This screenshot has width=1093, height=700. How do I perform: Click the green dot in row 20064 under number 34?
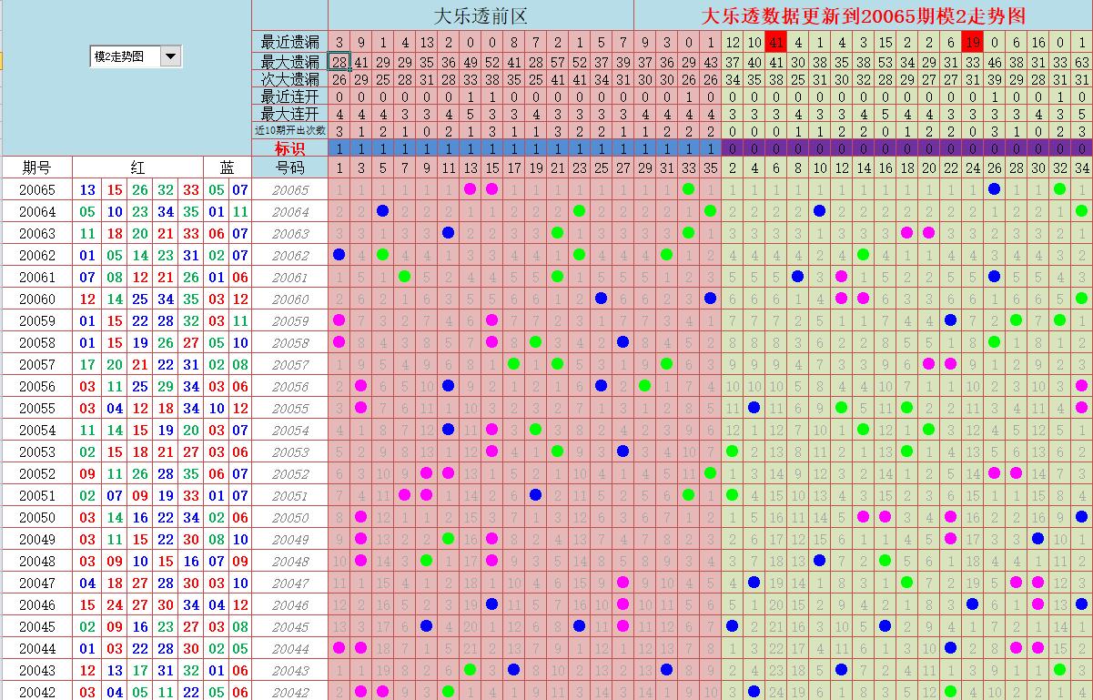pos(1082,211)
